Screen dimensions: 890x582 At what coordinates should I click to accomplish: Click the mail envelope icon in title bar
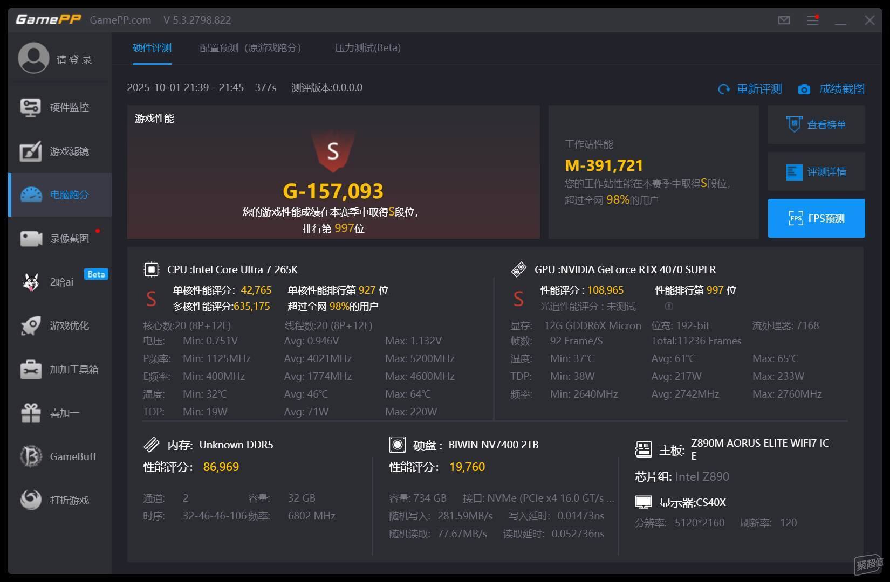tap(784, 20)
